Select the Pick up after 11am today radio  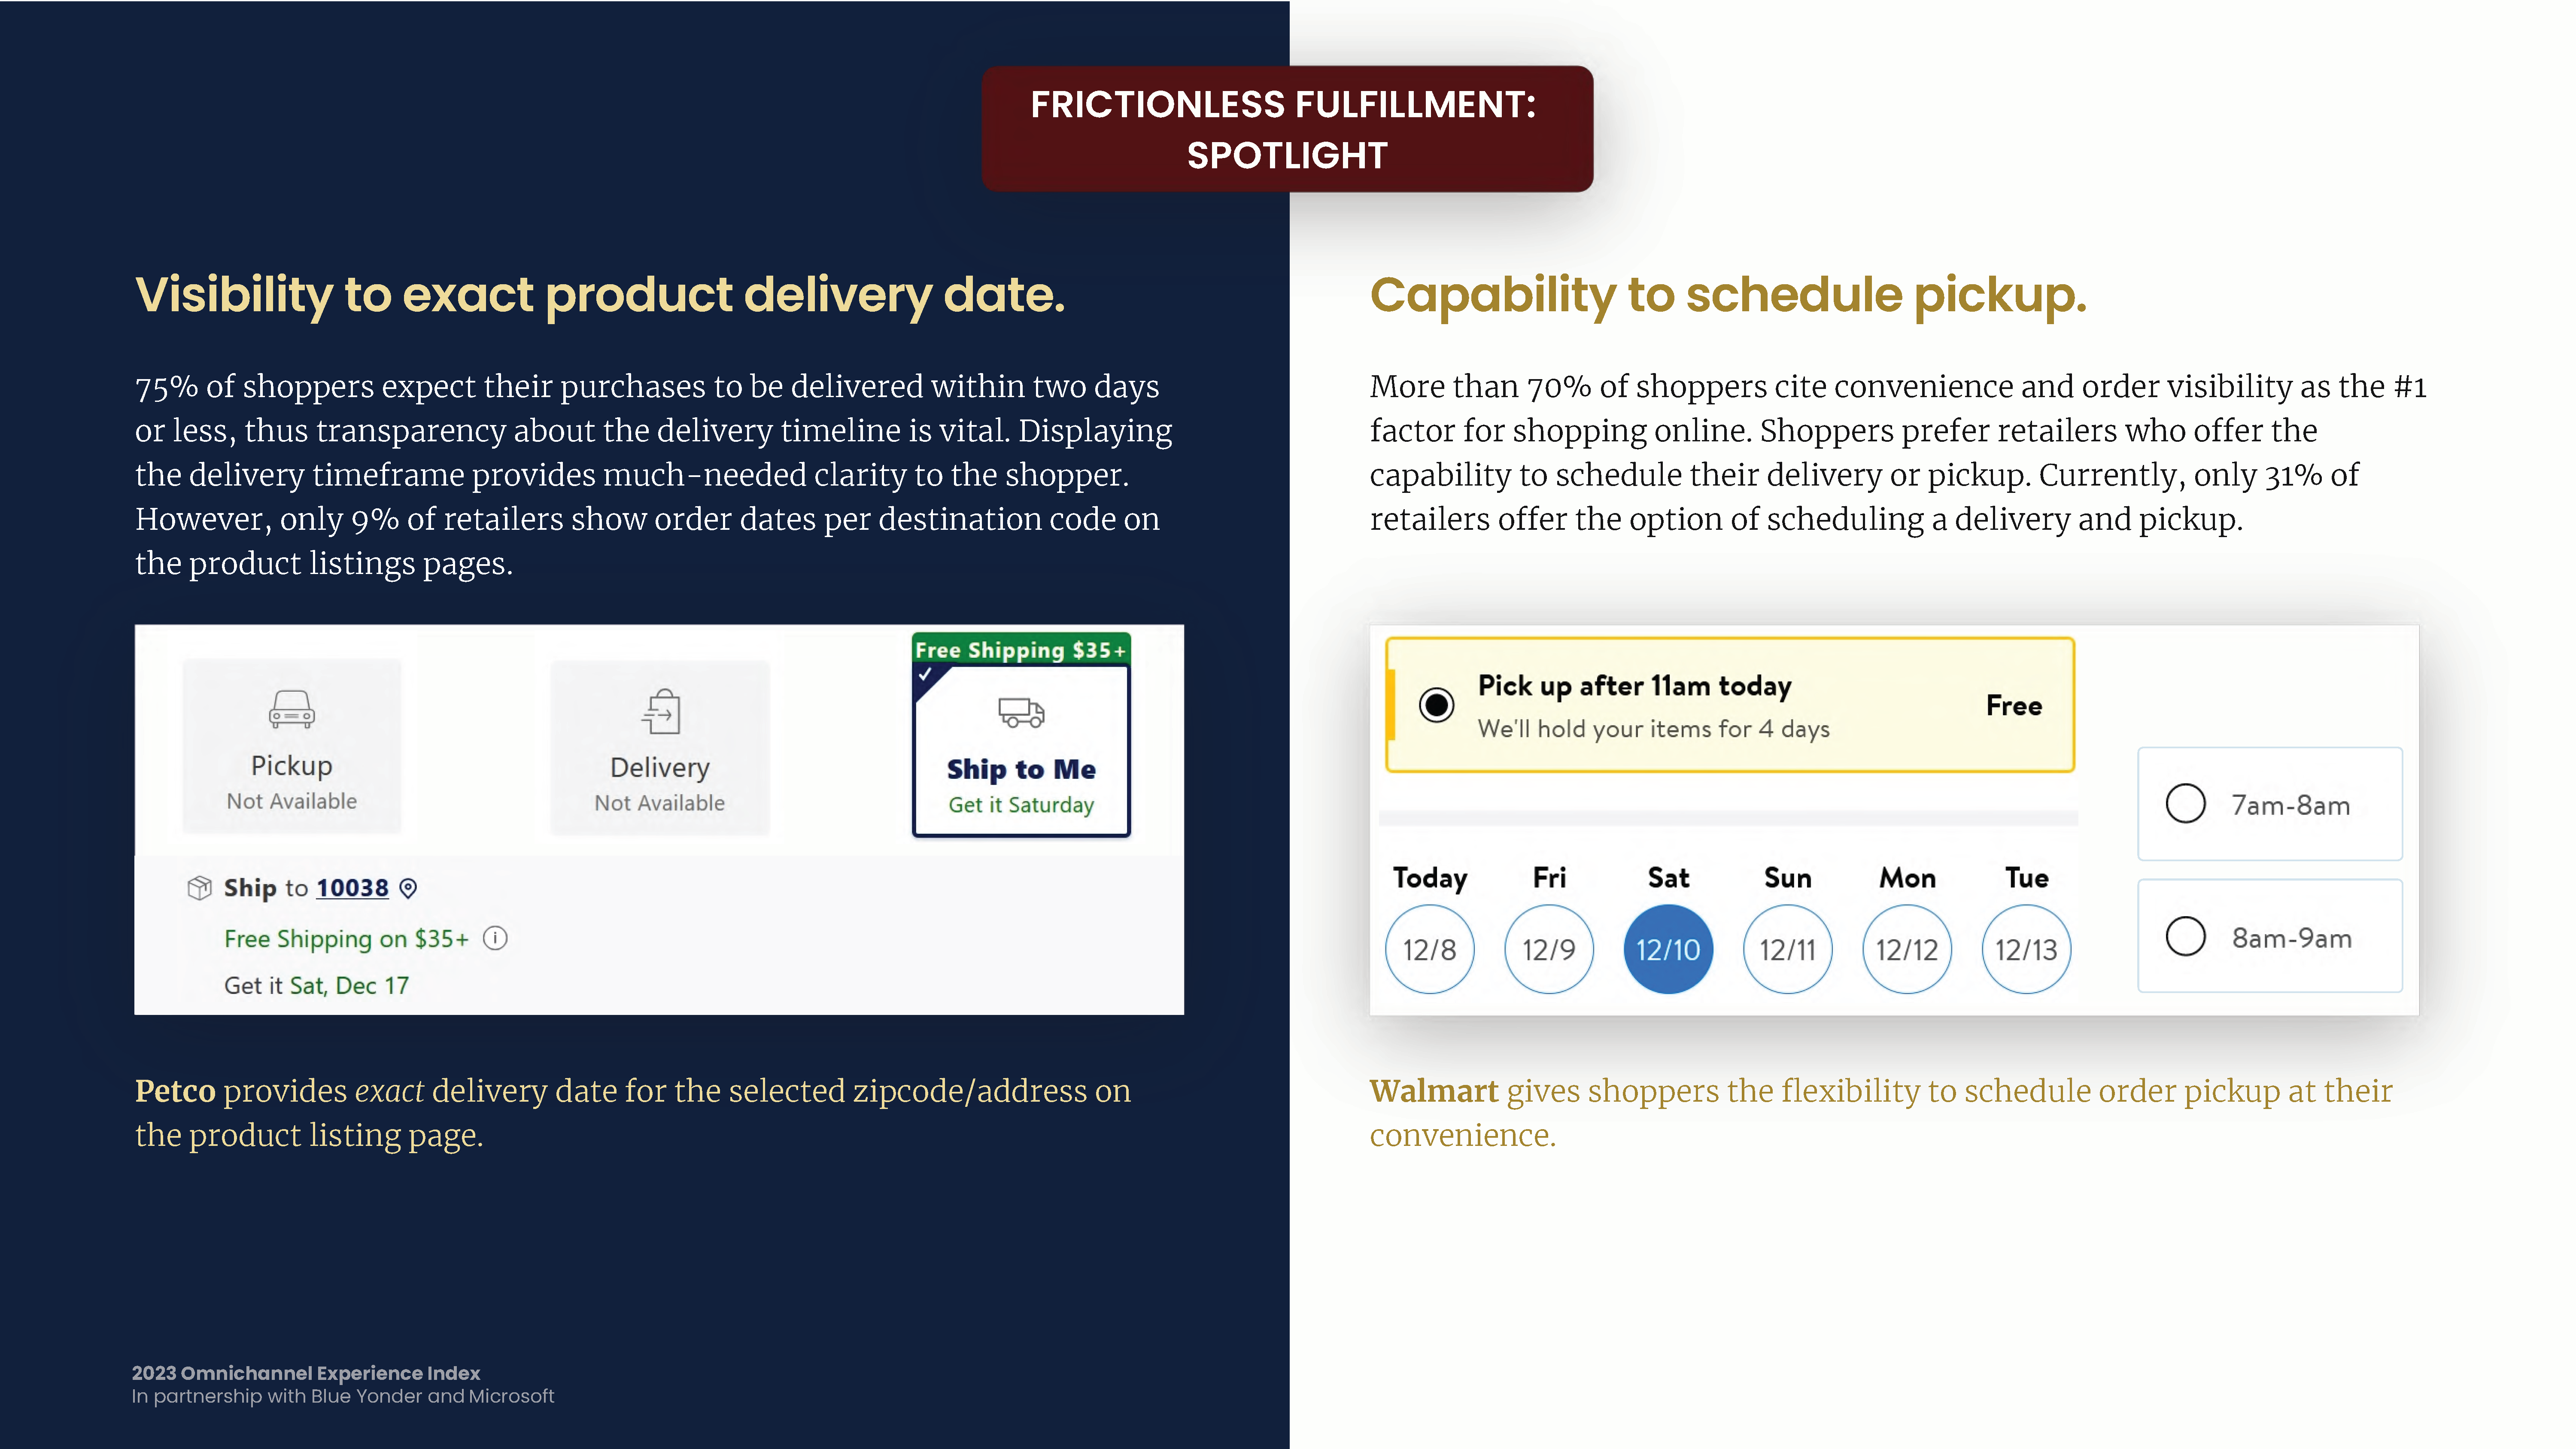click(x=1436, y=705)
